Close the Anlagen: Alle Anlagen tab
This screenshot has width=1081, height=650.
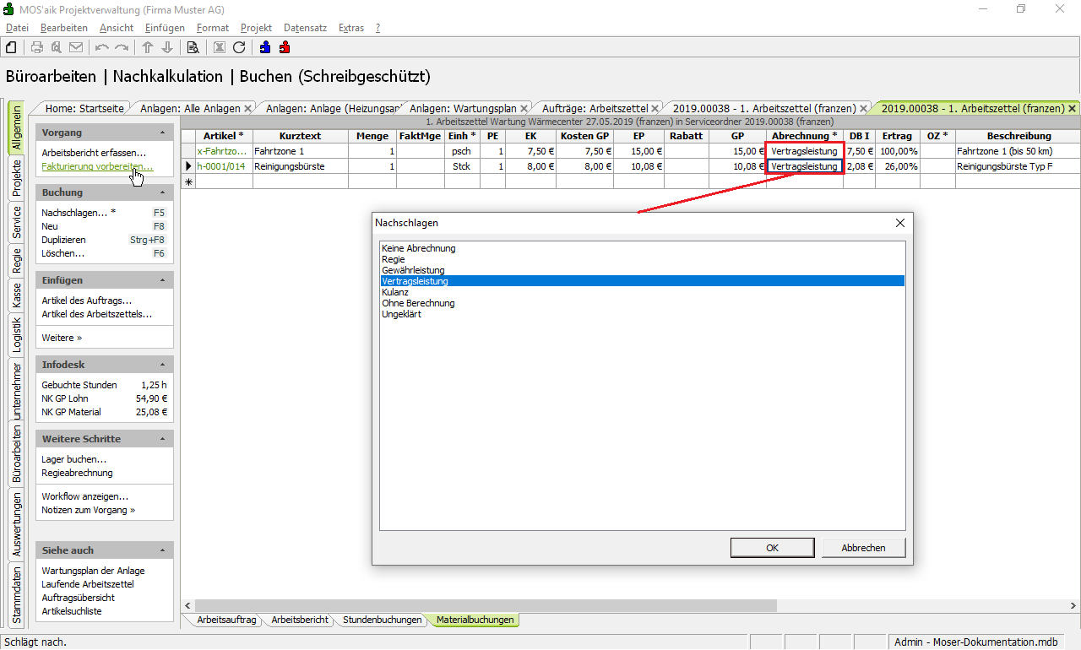tap(247, 109)
